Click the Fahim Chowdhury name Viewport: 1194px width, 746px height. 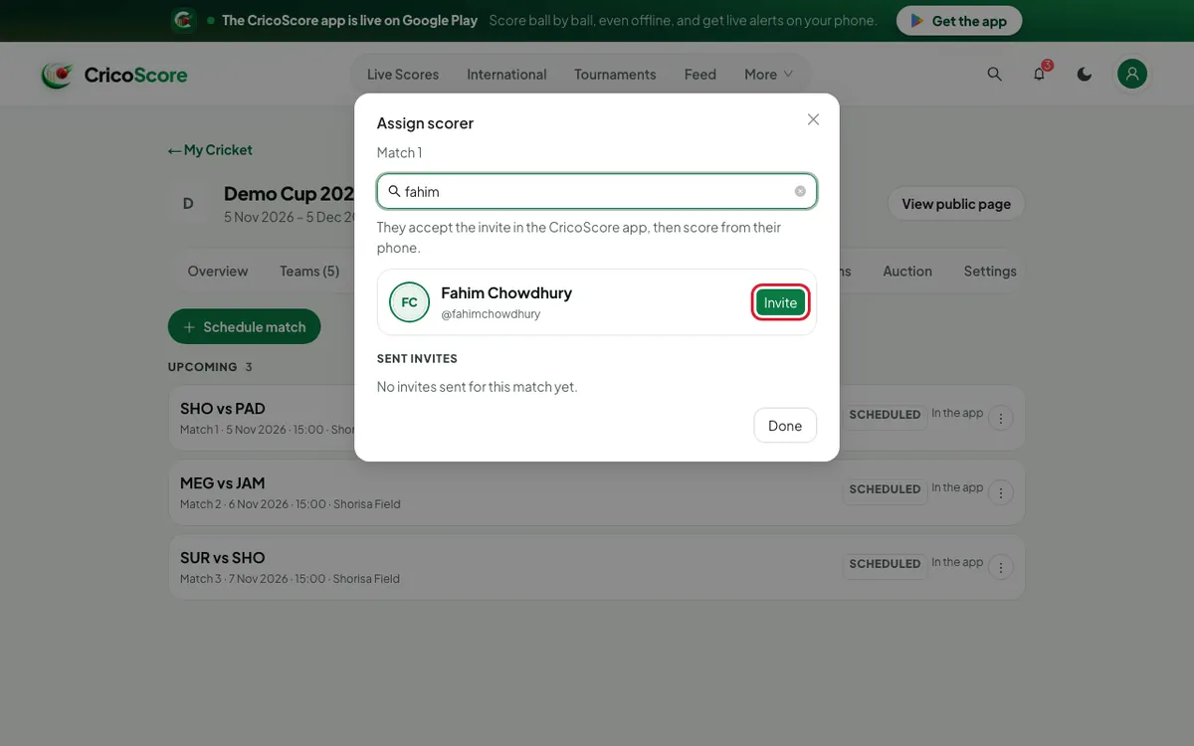pos(506,293)
